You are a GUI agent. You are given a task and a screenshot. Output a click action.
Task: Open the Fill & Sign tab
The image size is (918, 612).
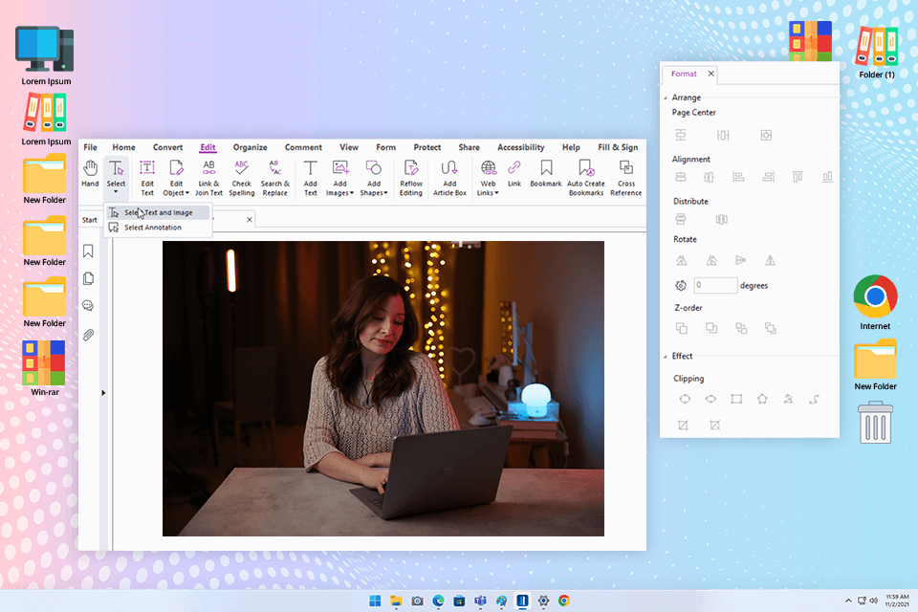coord(618,147)
